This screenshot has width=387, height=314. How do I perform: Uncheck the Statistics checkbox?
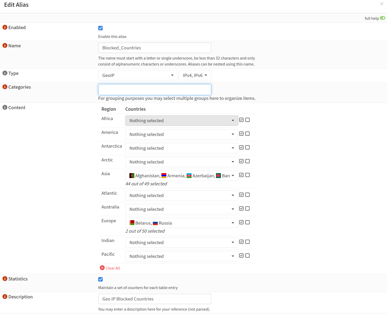pyautogui.click(x=101, y=279)
